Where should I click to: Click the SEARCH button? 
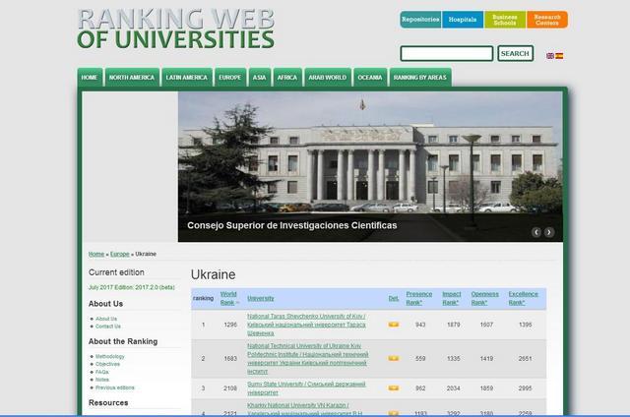(x=515, y=53)
